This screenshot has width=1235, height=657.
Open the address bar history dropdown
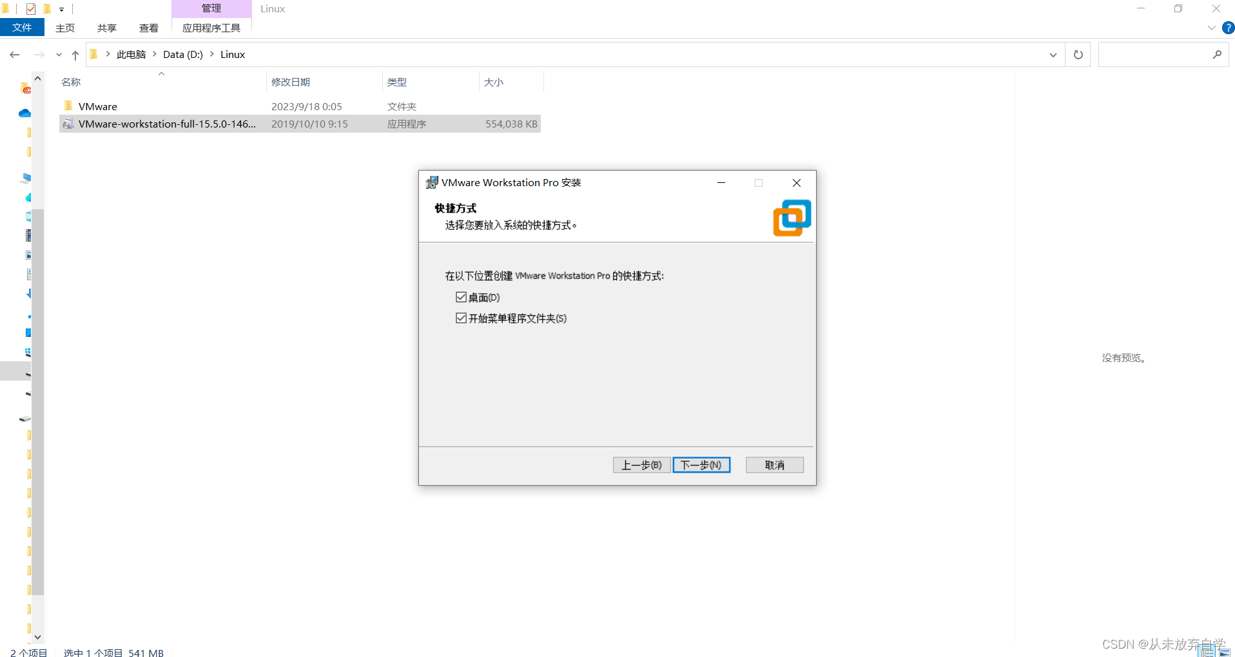[1053, 55]
